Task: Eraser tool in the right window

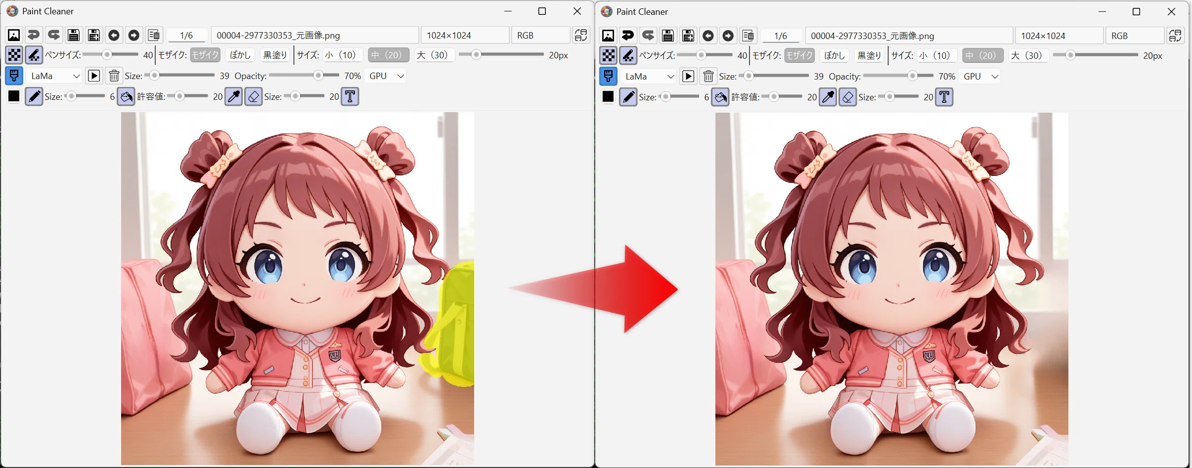Action: (x=848, y=97)
